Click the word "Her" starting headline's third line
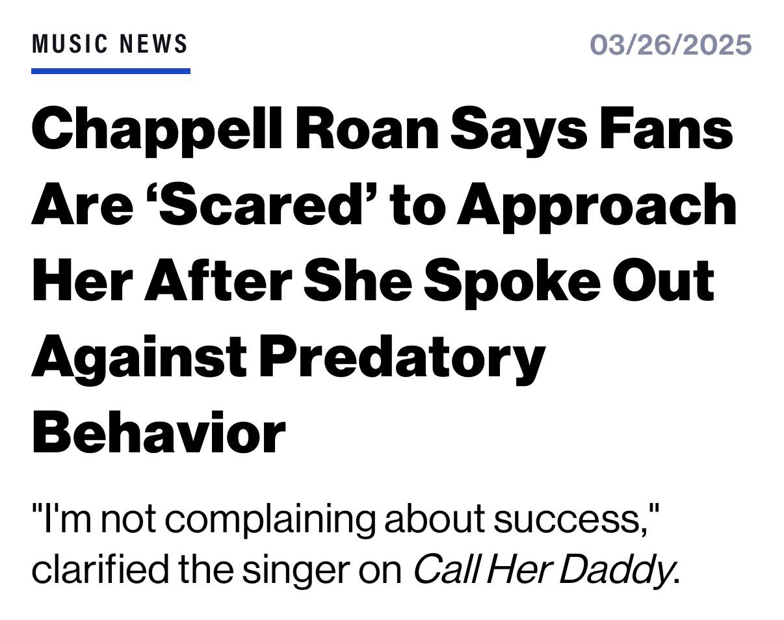This screenshot has width=784, height=620. click(x=81, y=281)
